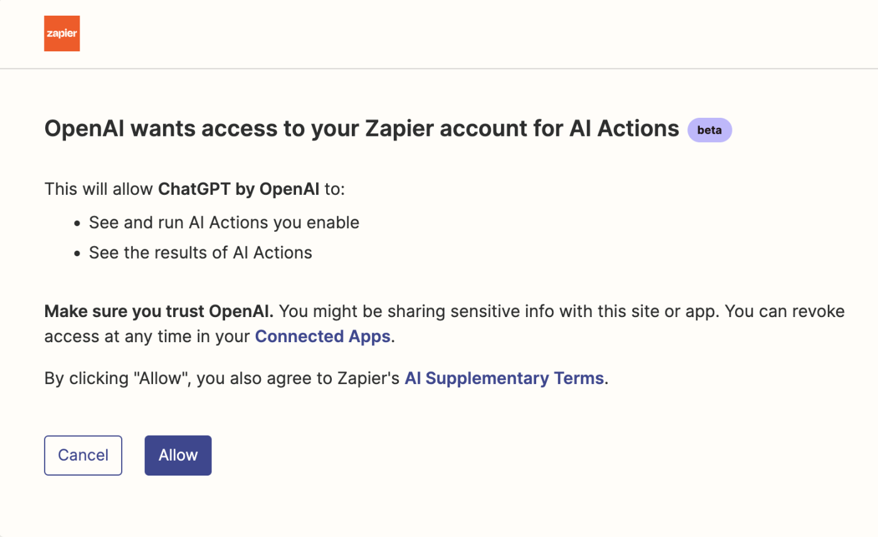Viewport: 878px width, 537px height.
Task: Click the bullet dot before 'See and run'
Action: tap(77, 224)
